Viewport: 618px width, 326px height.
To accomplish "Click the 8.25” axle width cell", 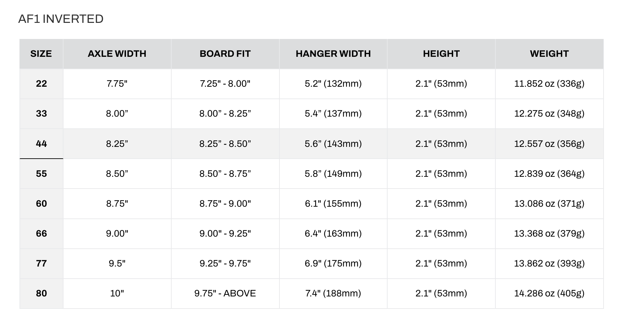I will [117, 144].
